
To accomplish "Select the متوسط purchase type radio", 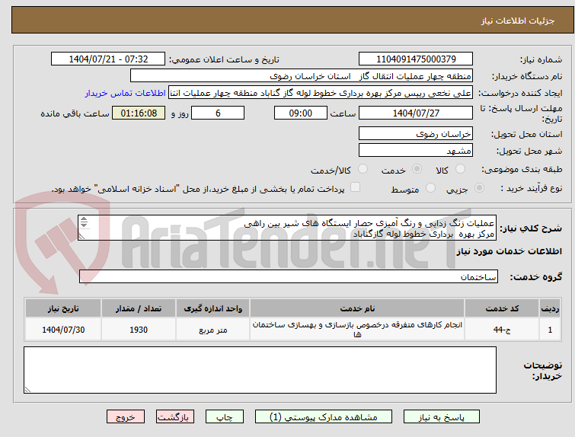I will click(x=430, y=188).
